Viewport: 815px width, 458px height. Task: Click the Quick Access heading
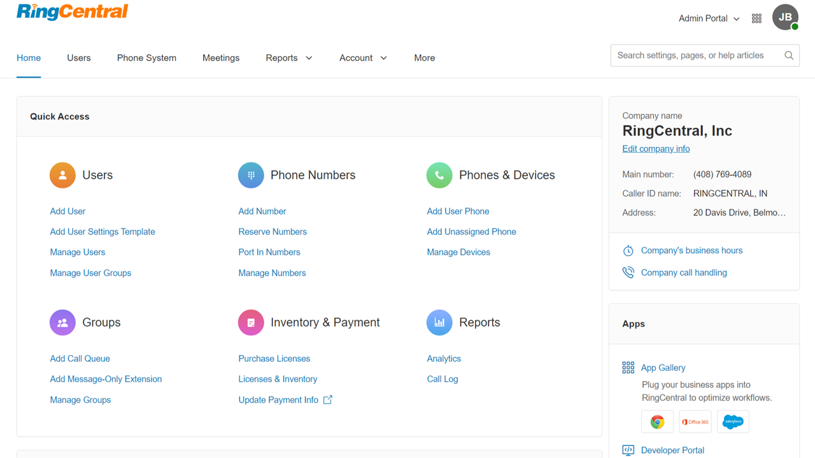pyautogui.click(x=60, y=116)
